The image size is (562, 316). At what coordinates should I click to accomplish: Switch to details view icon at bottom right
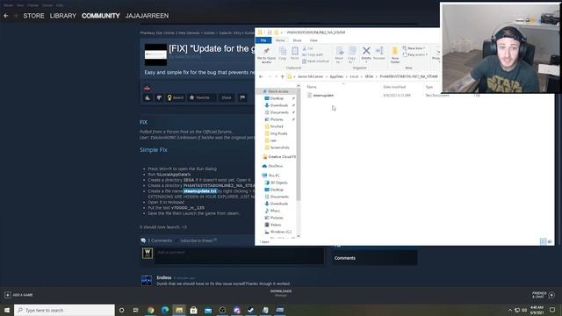[543, 242]
